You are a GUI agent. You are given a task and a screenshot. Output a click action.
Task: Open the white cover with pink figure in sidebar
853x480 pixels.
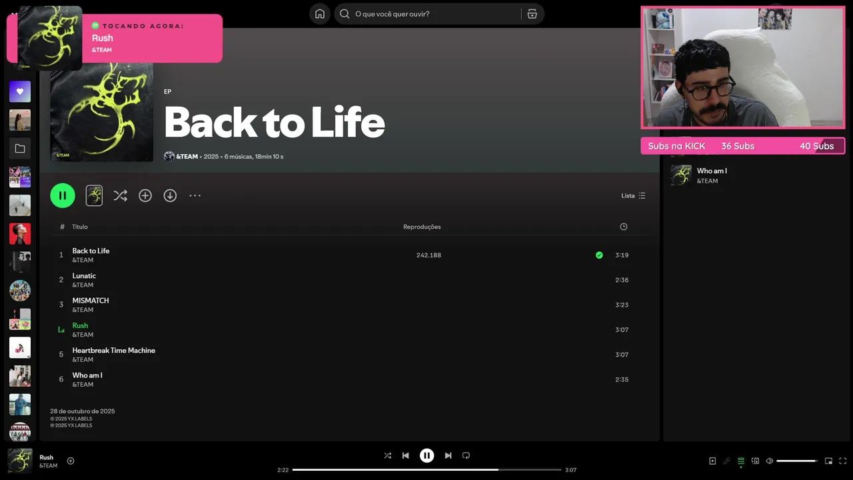tap(20, 347)
